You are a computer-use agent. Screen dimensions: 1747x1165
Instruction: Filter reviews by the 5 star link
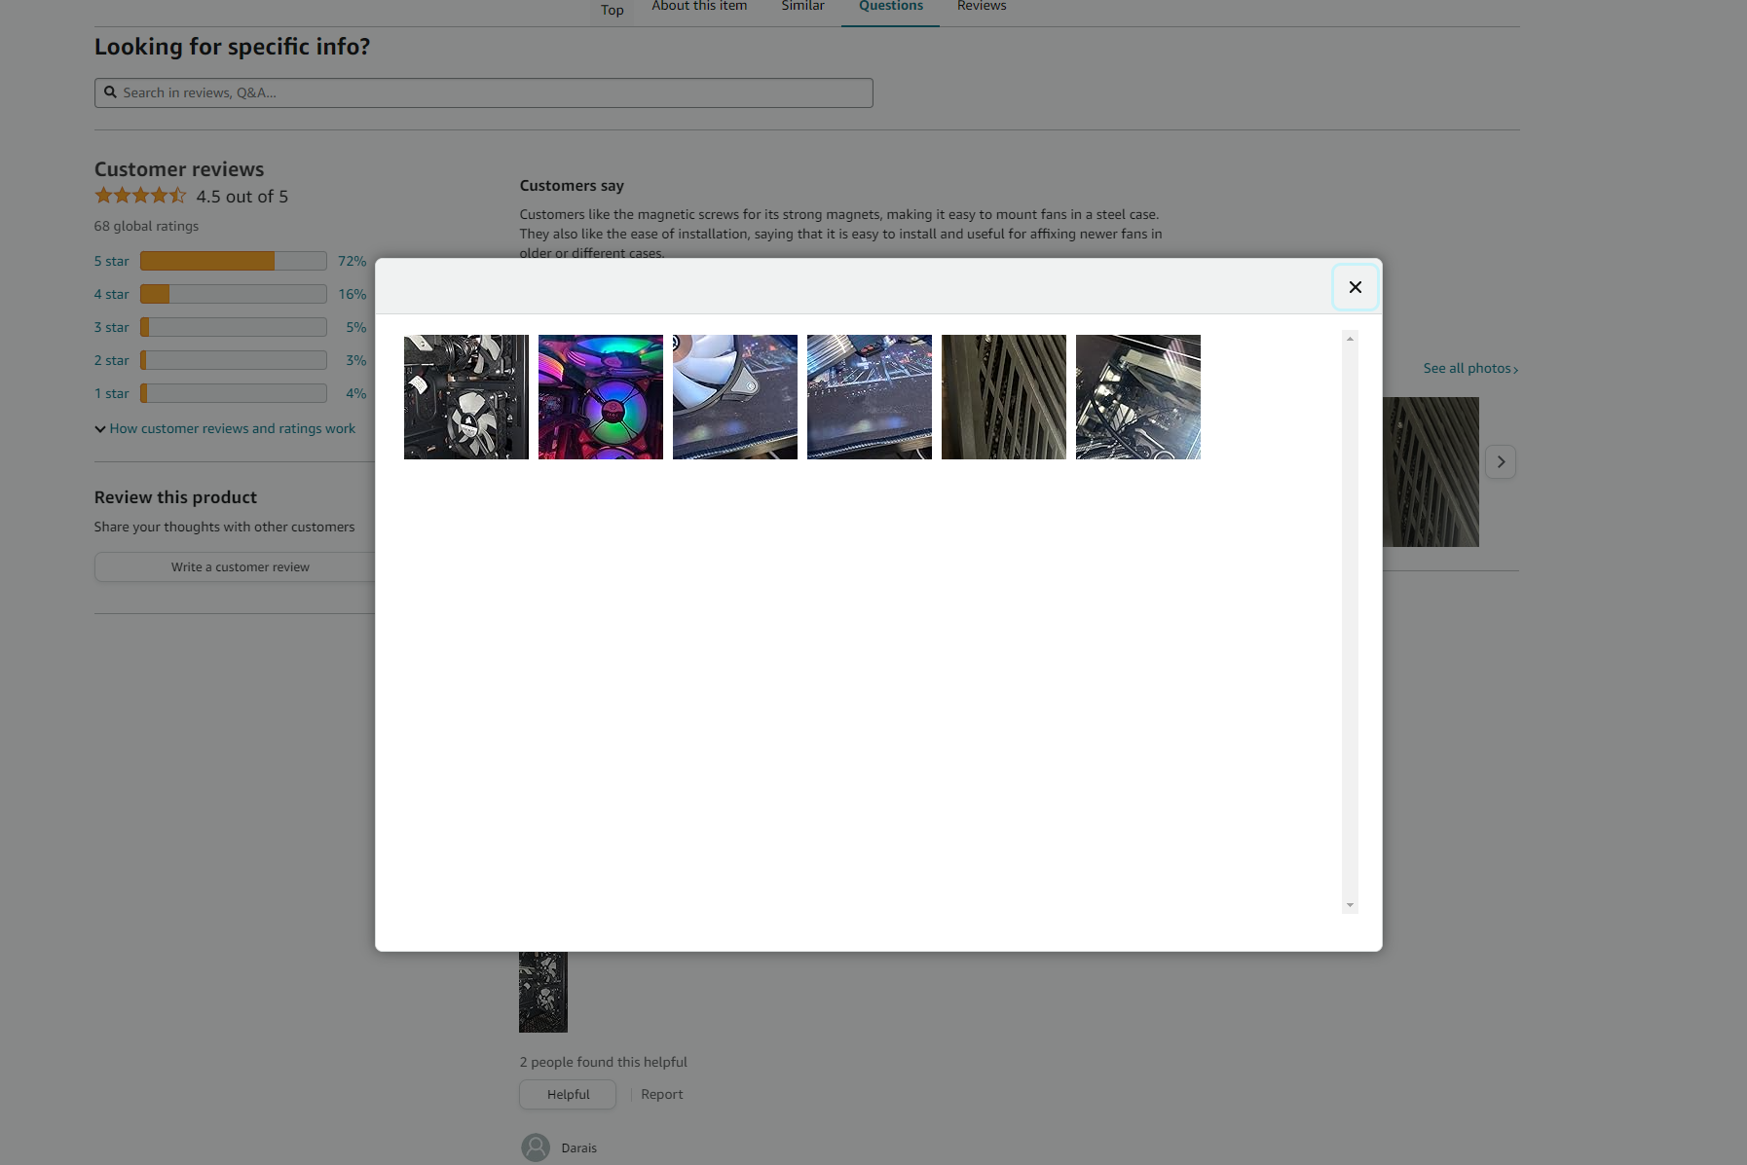tap(111, 261)
